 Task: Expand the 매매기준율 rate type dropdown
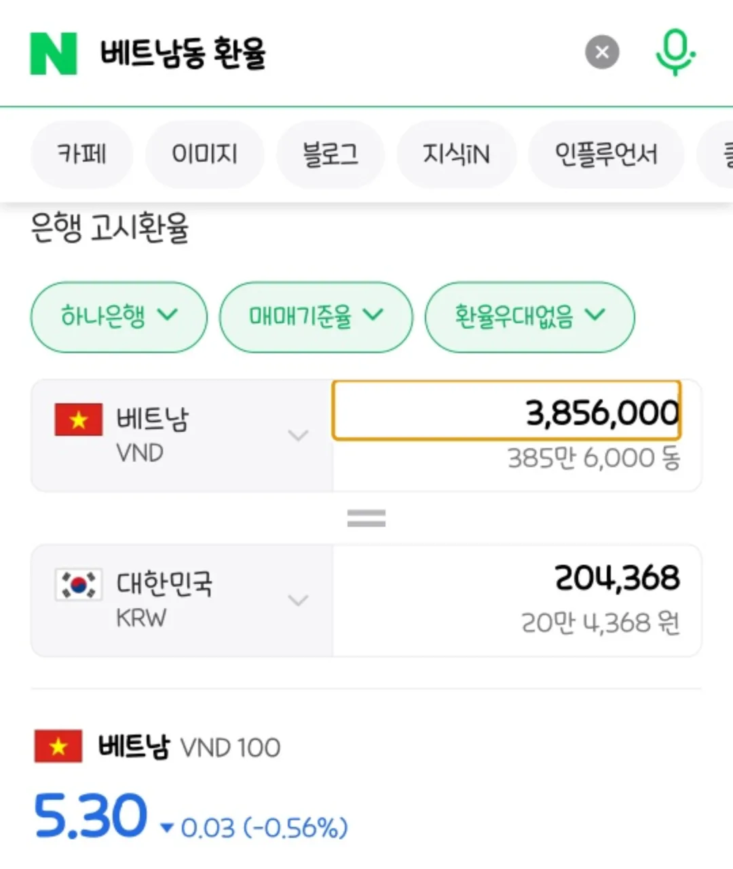tap(316, 316)
